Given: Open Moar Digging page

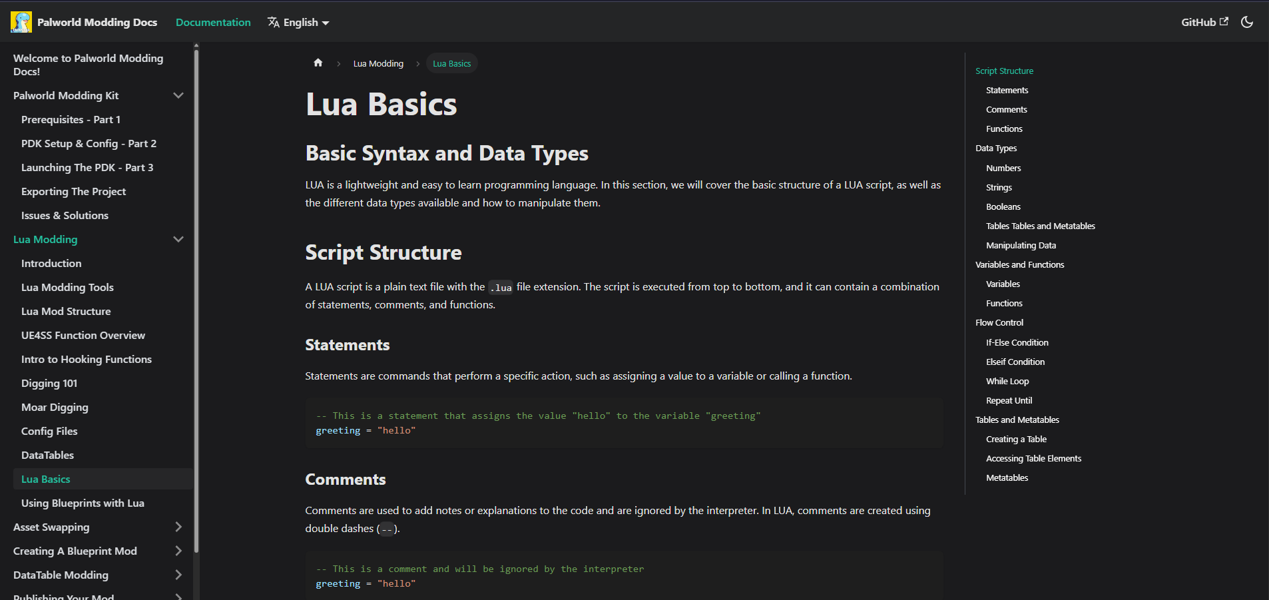Looking at the screenshot, I should coord(55,407).
